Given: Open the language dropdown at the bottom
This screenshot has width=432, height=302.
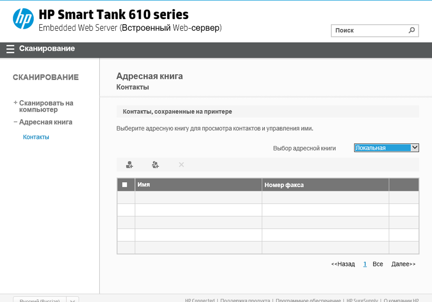Looking at the screenshot, I should 73,300.
